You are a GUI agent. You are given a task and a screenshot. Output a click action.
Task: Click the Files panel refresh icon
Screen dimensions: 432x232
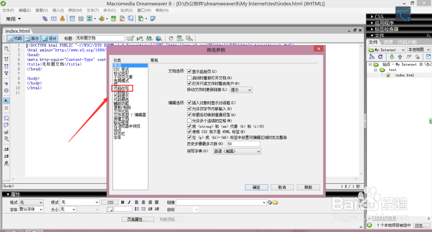pos(381,57)
